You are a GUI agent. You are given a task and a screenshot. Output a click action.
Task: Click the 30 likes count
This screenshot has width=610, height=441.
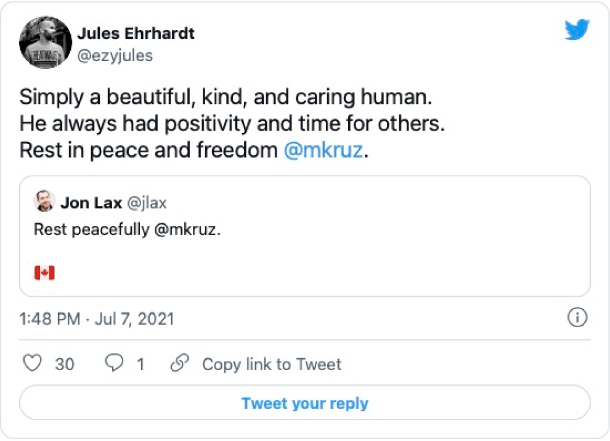pos(65,365)
